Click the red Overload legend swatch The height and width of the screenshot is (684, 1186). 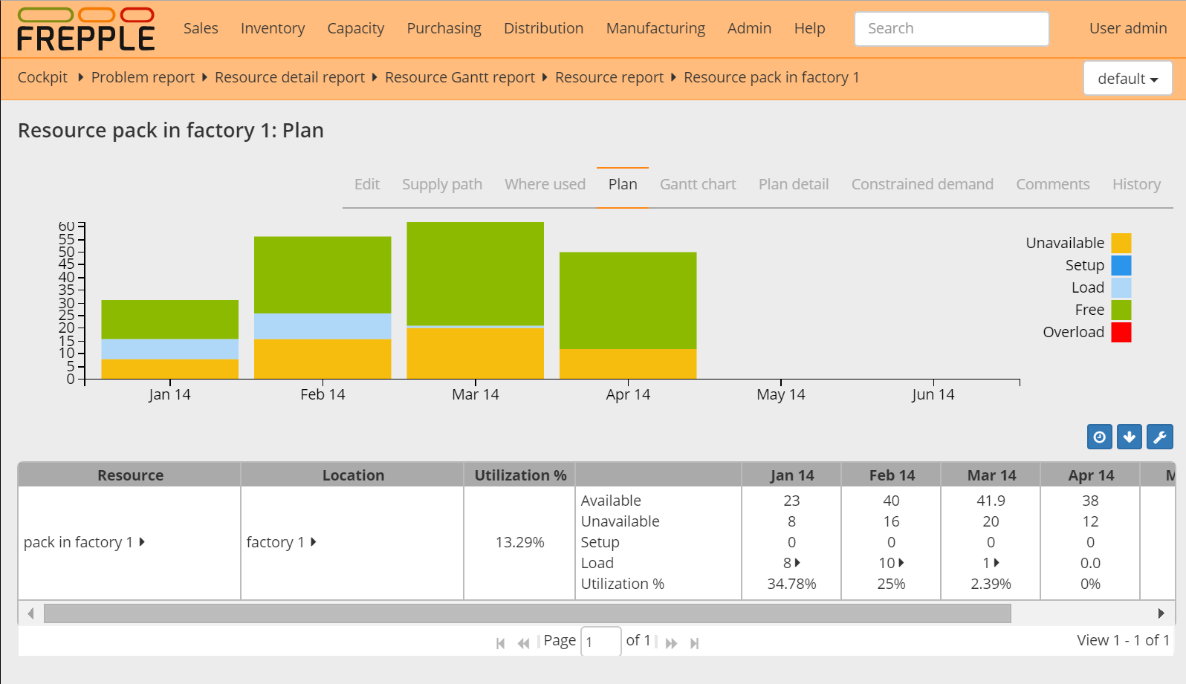(1121, 332)
